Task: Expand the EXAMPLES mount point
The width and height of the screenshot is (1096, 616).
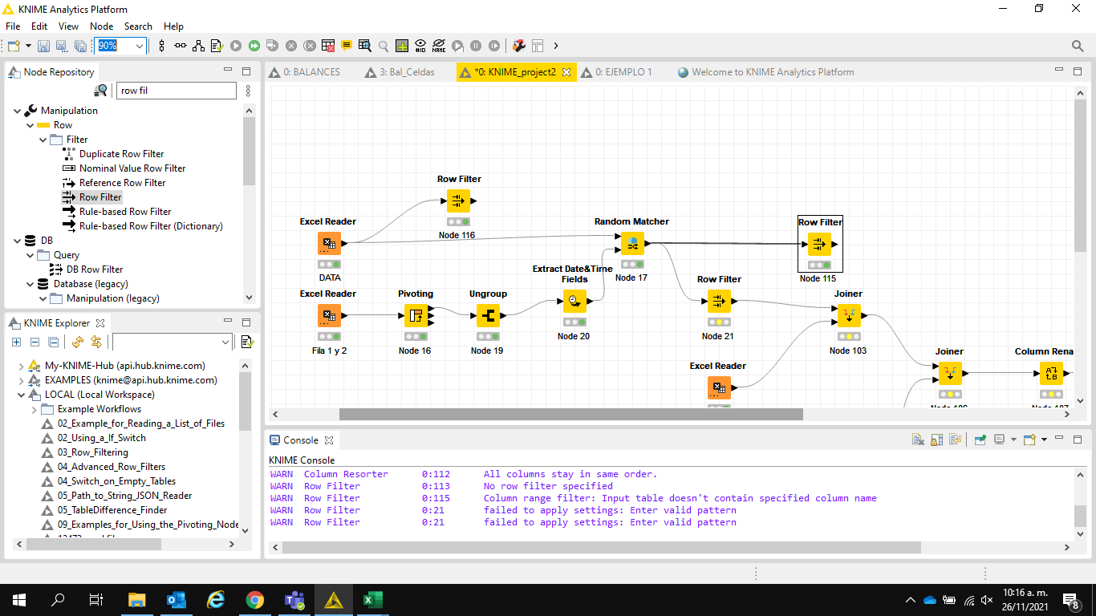Action: tap(21, 380)
